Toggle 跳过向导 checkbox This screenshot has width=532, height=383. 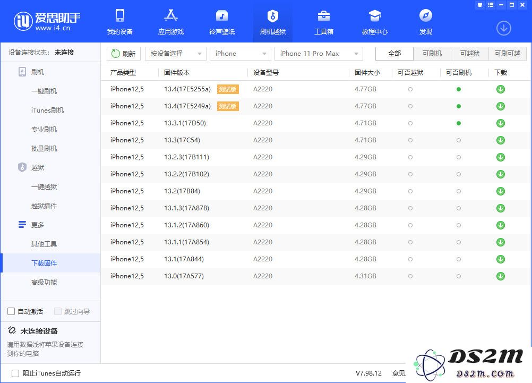[58, 311]
